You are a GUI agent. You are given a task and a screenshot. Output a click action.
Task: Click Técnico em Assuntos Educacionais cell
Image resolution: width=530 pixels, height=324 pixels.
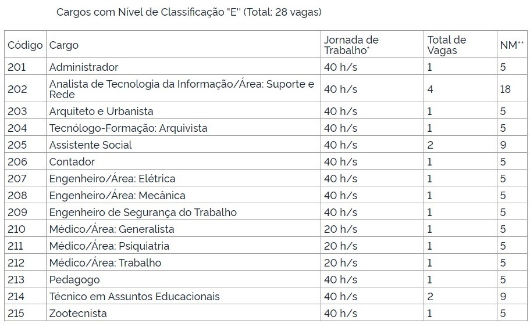(x=134, y=296)
